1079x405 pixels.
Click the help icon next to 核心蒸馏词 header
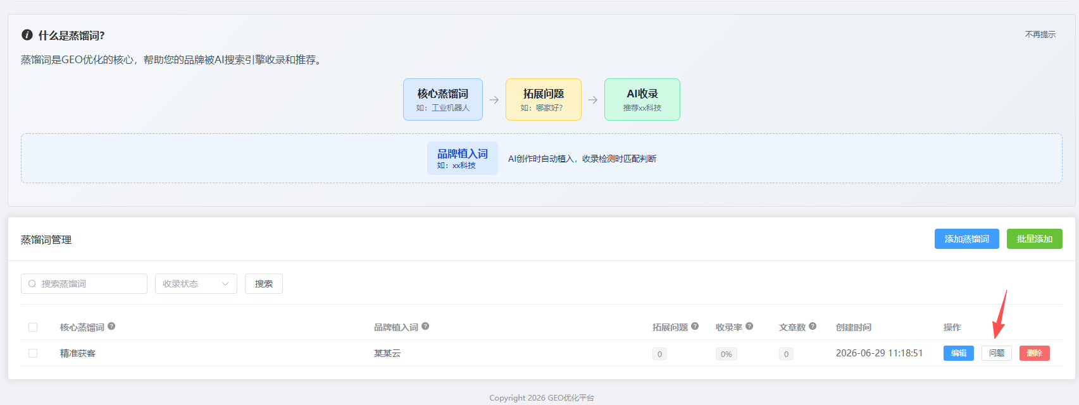111,326
